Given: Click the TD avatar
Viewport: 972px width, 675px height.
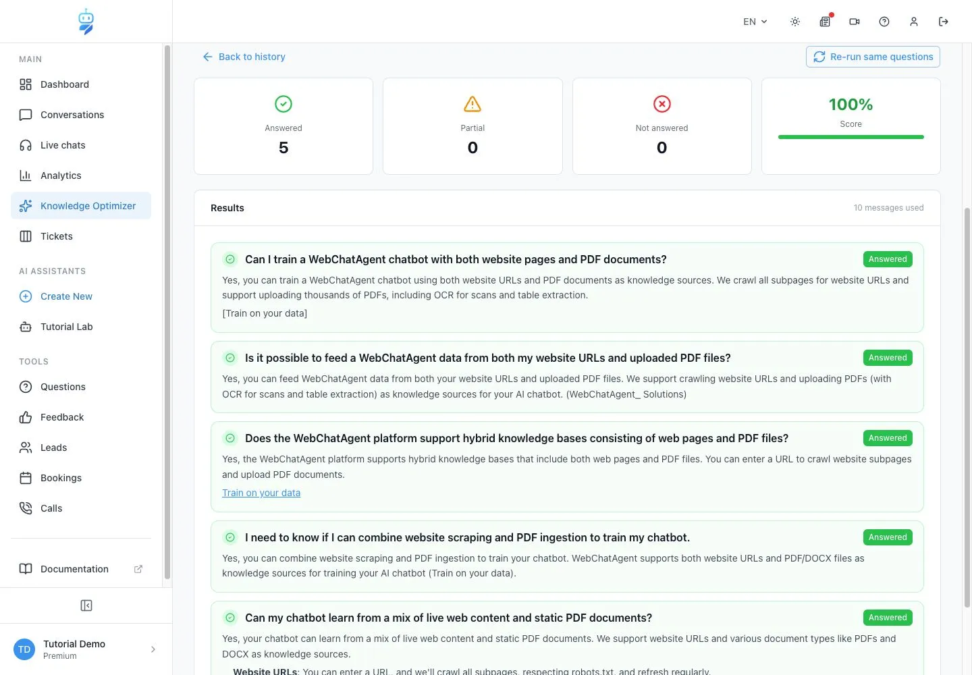Looking at the screenshot, I should 24,649.
